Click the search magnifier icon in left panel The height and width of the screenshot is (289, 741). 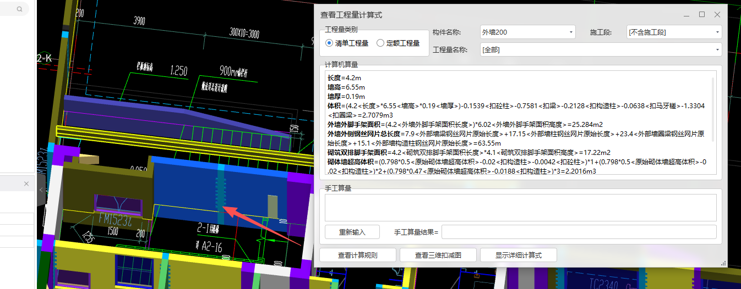(x=20, y=9)
